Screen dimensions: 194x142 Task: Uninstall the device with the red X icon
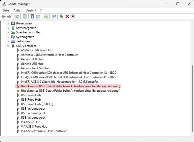(67, 16)
